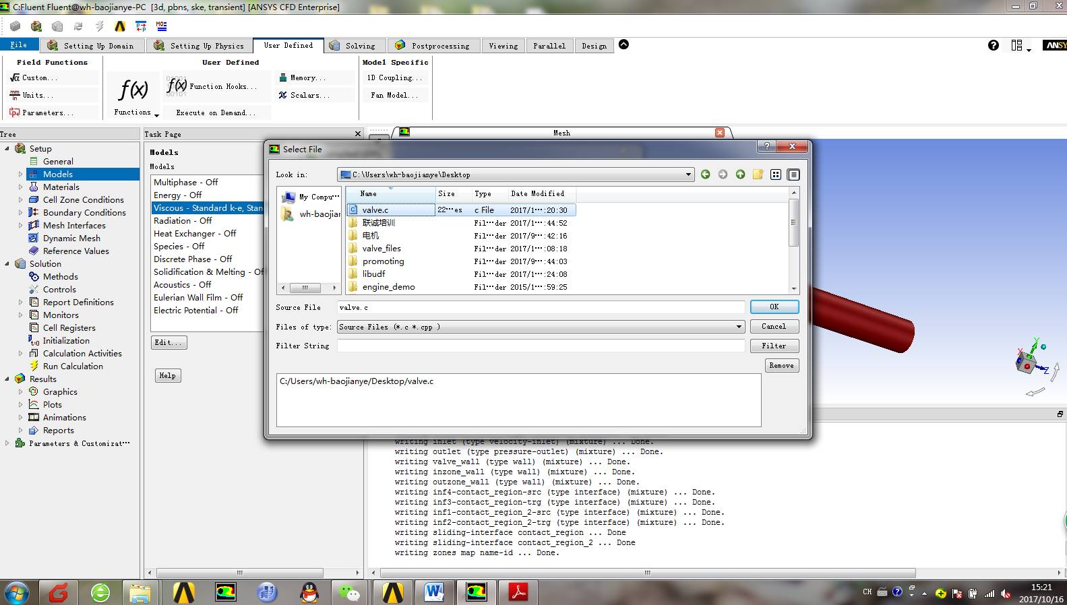Expand the Graphics tree node
Image resolution: width=1067 pixels, height=605 pixels.
[21, 392]
